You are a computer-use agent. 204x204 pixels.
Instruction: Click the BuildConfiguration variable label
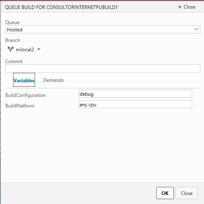point(26,95)
